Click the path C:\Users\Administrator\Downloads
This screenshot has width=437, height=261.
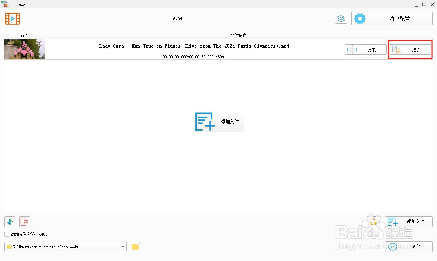pos(45,247)
